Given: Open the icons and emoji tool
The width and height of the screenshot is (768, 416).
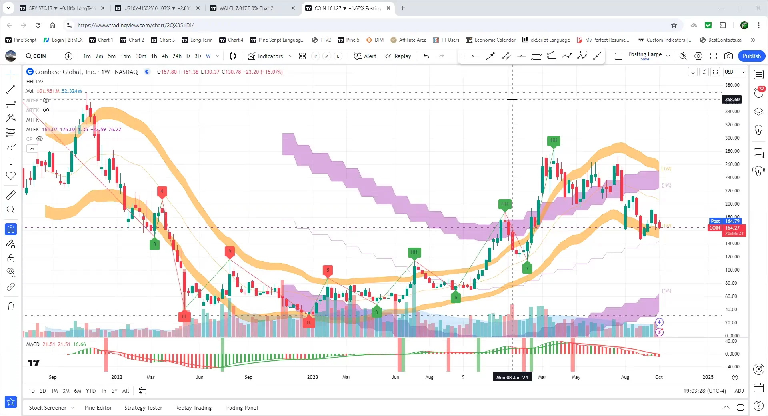Looking at the screenshot, I should [x=11, y=176].
